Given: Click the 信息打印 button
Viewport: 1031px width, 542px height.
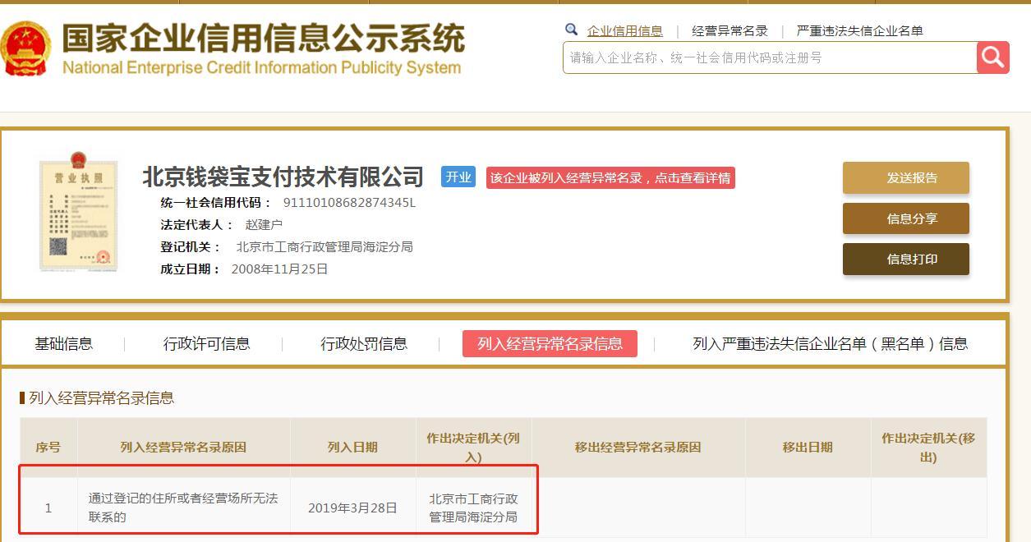Looking at the screenshot, I should coord(905,259).
